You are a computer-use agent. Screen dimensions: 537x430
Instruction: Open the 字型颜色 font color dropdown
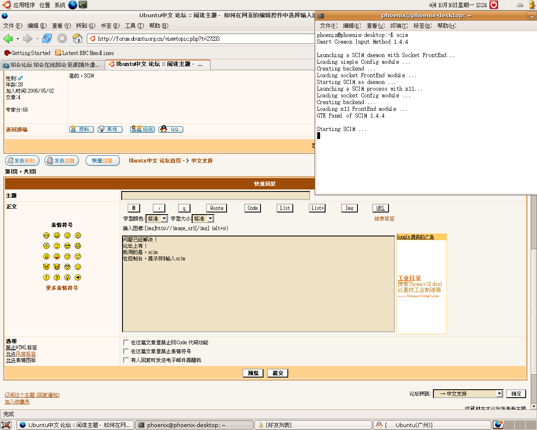[156, 219]
